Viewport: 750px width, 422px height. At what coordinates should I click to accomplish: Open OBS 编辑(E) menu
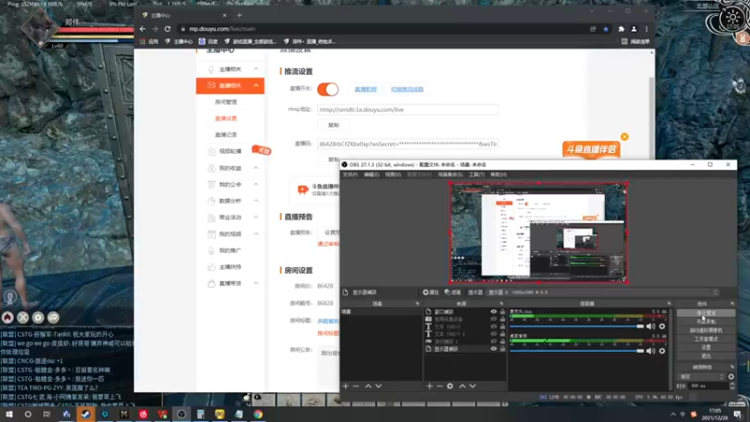pyautogui.click(x=371, y=174)
